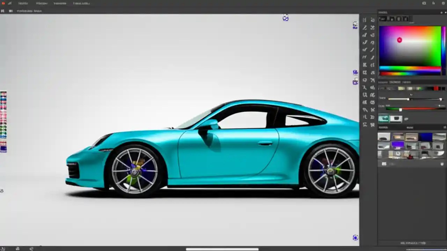Click the panel menu icon above the color picker
The width and height of the screenshot is (447, 251).
coord(441,13)
